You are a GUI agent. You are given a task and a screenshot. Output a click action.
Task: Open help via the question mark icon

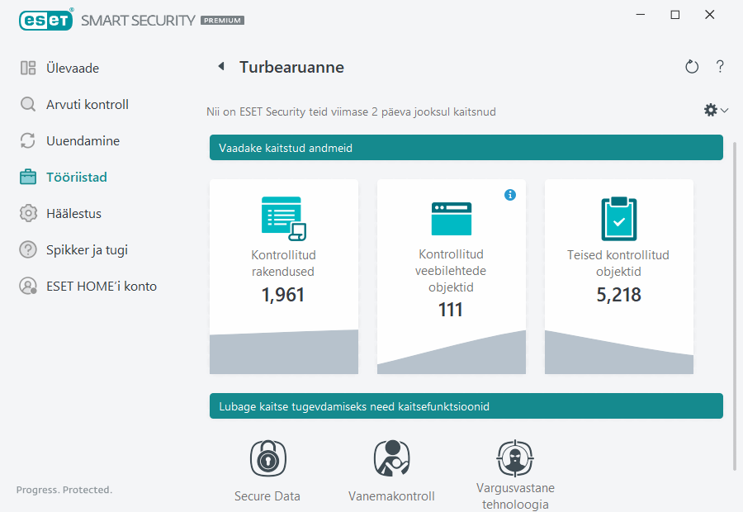tap(719, 66)
